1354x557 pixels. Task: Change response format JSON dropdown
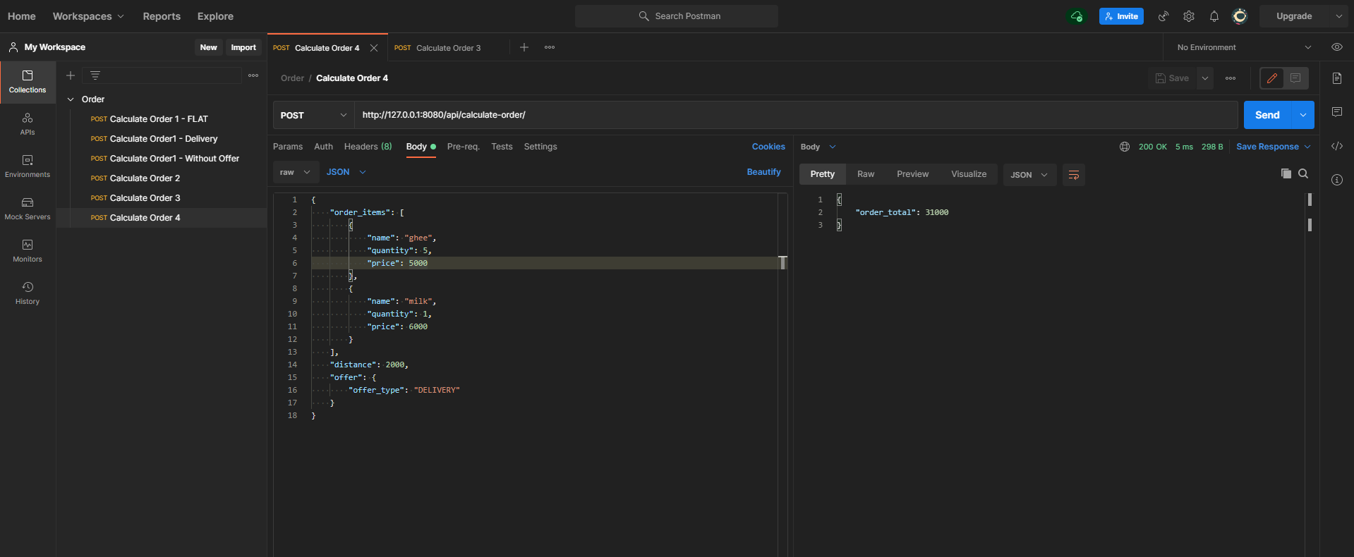click(1029, 175)
